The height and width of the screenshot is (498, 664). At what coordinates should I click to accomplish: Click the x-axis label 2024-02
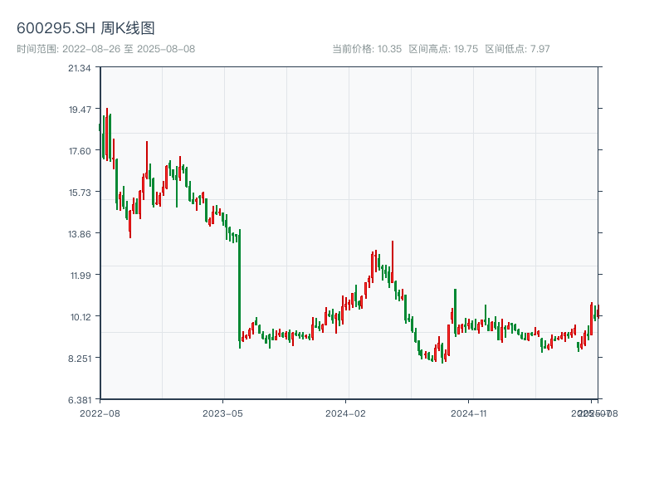tap(345, 413)
